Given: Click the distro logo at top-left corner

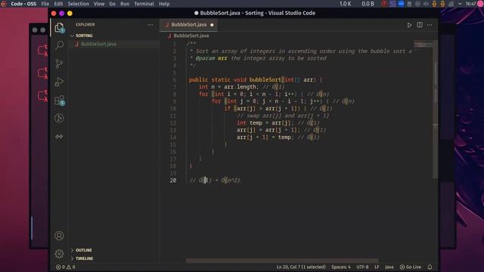Looking at the screenshot, I should (x=4, y=4).
